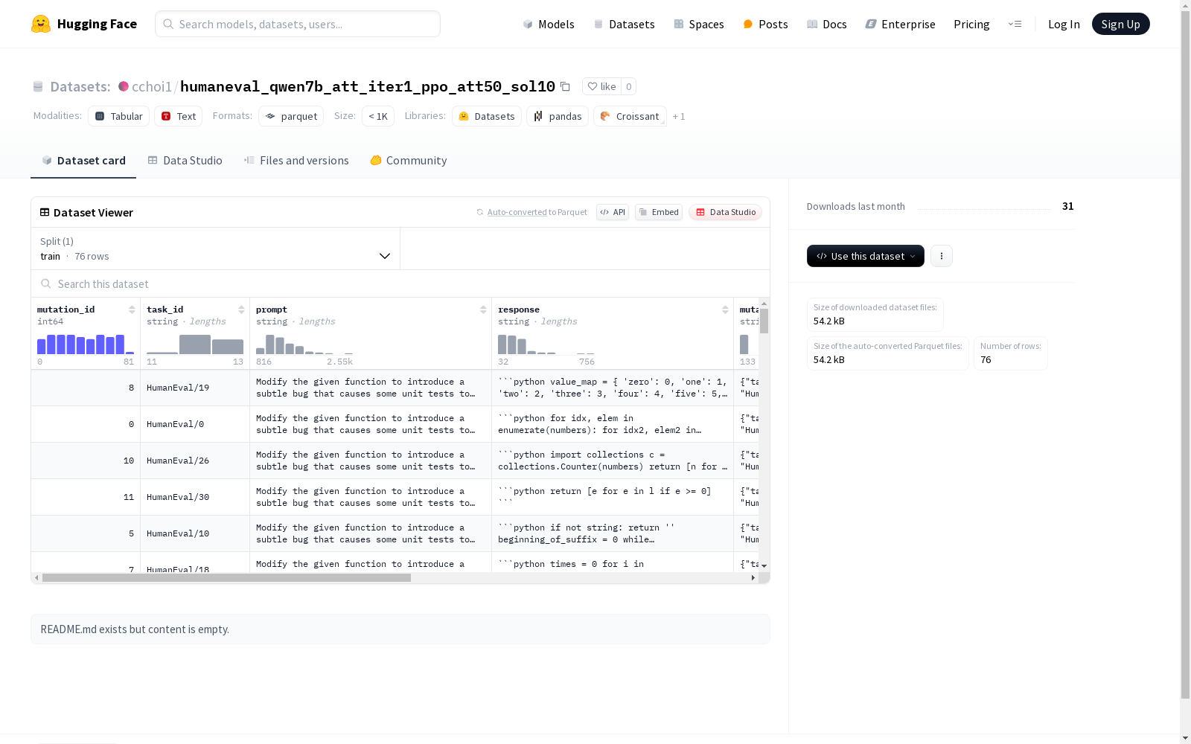Open the Data Studio tab
Screen dimensions: 1191x744
point(185,161)
